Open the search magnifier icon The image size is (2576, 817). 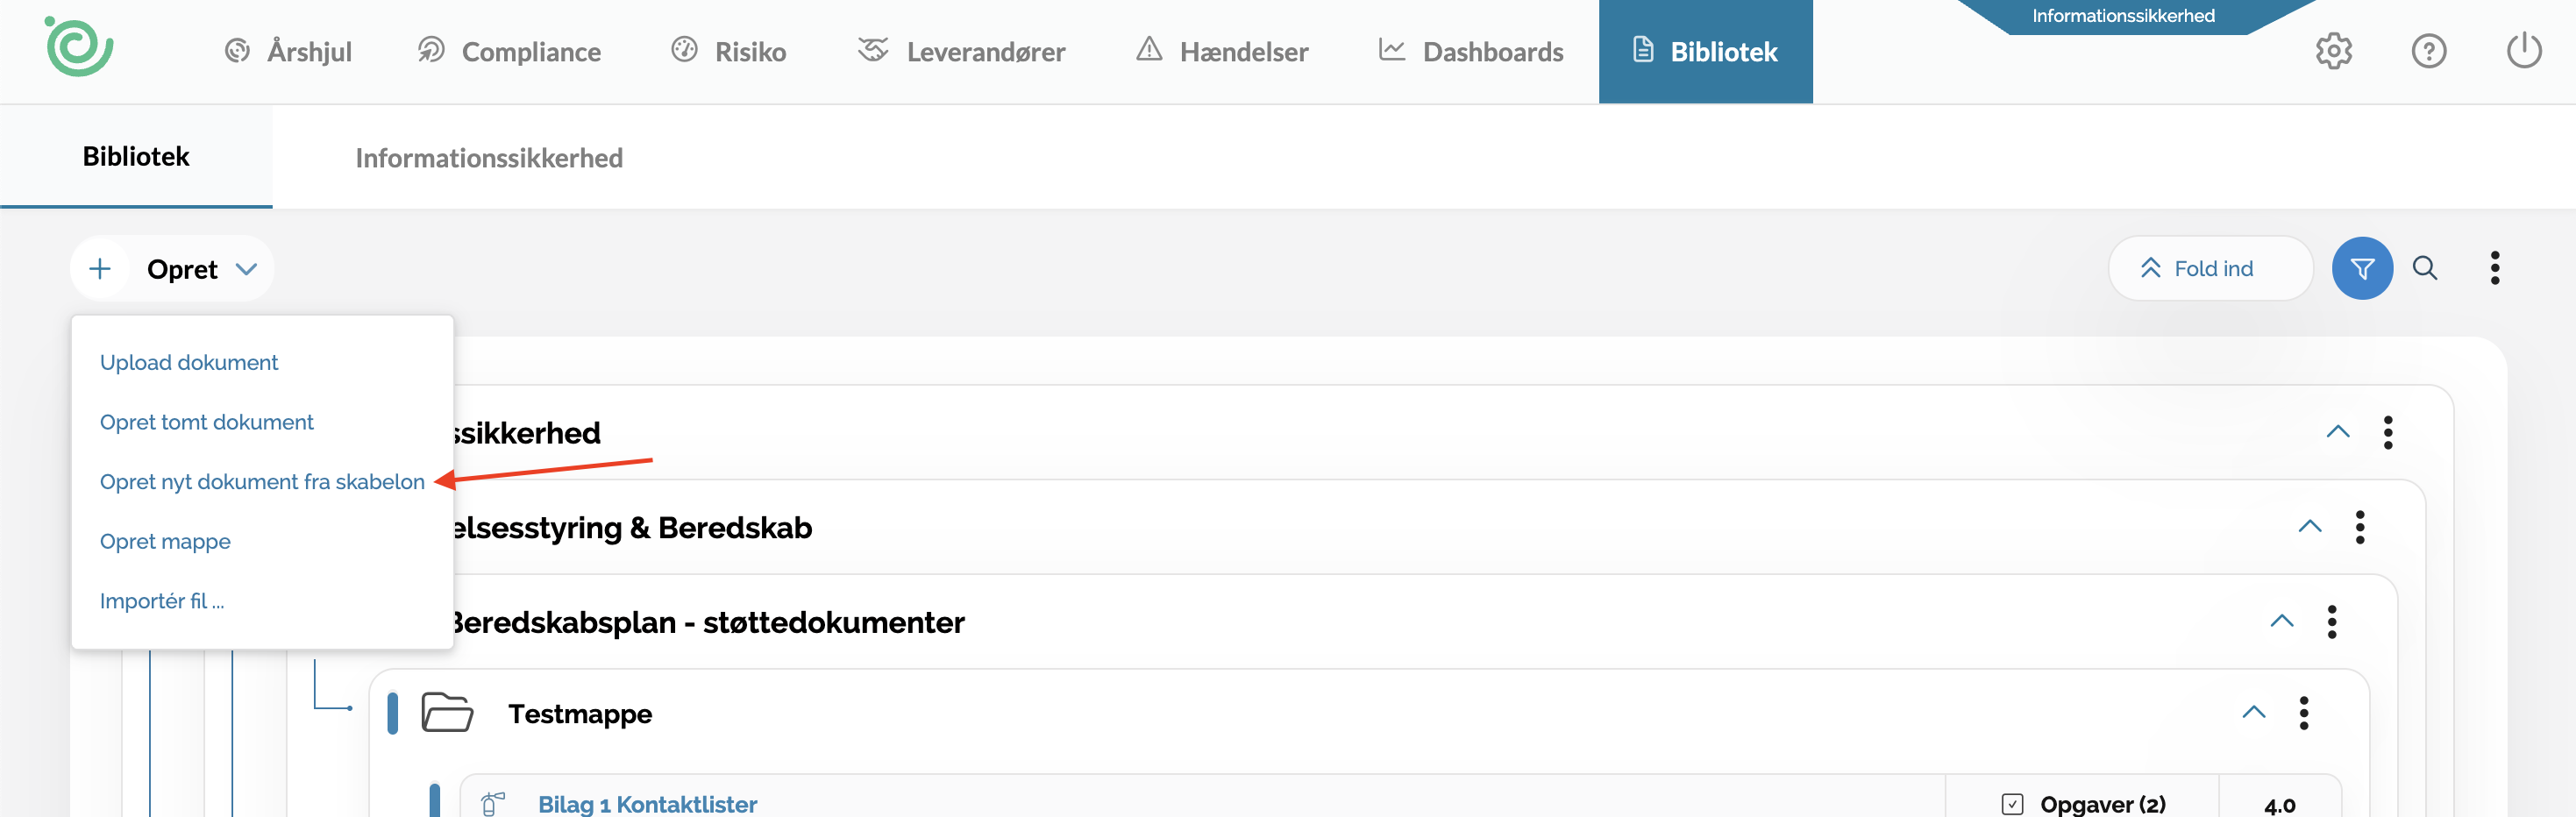(x=2425, y=268)
